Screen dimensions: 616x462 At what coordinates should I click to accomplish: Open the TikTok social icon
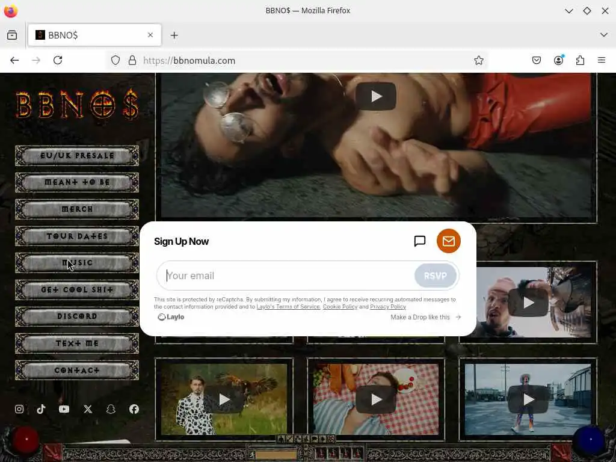click(42, 409)
